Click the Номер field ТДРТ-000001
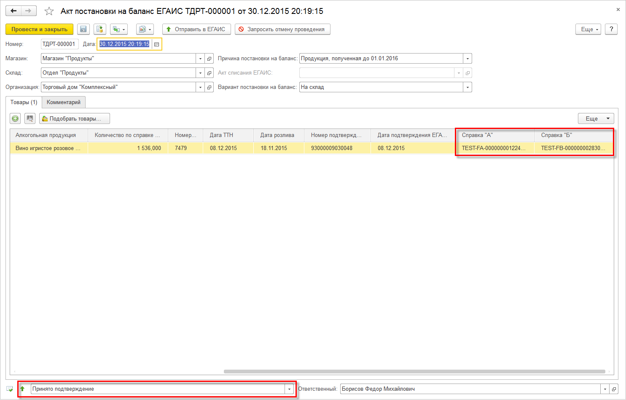This screenshot has height=400, width=626. click(59, 44)
